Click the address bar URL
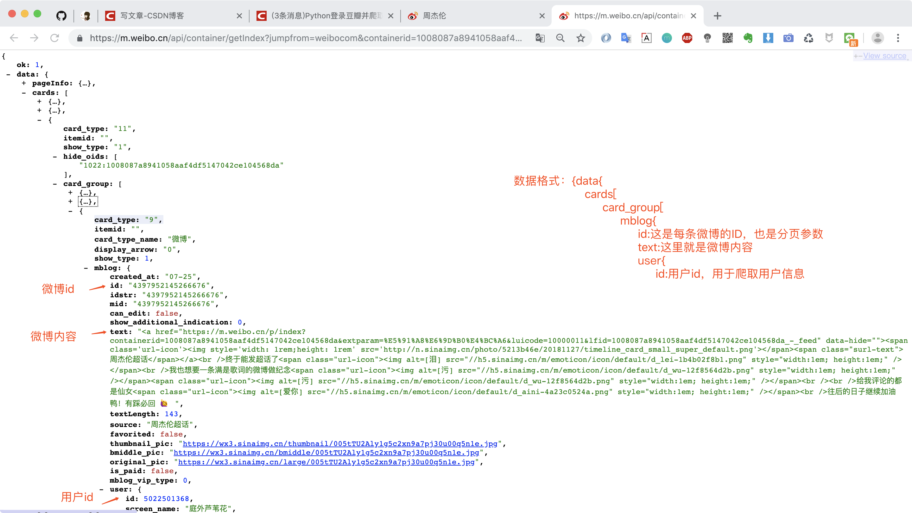This screenshot has height=513, width=912. pos(306,38)
